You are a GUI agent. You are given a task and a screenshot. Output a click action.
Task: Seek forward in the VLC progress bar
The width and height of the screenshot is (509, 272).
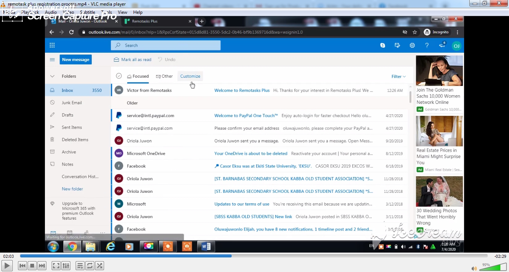pyautogui.click(x=299, y=256)
